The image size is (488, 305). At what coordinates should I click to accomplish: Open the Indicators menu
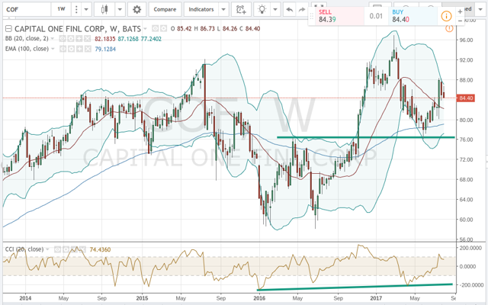click(201, 9)
